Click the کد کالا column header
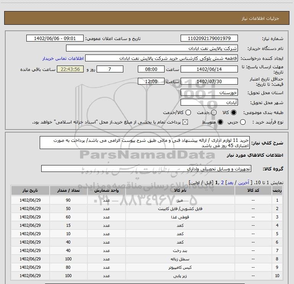The height and width of the screenshot is (284, 294). (253, 190)
